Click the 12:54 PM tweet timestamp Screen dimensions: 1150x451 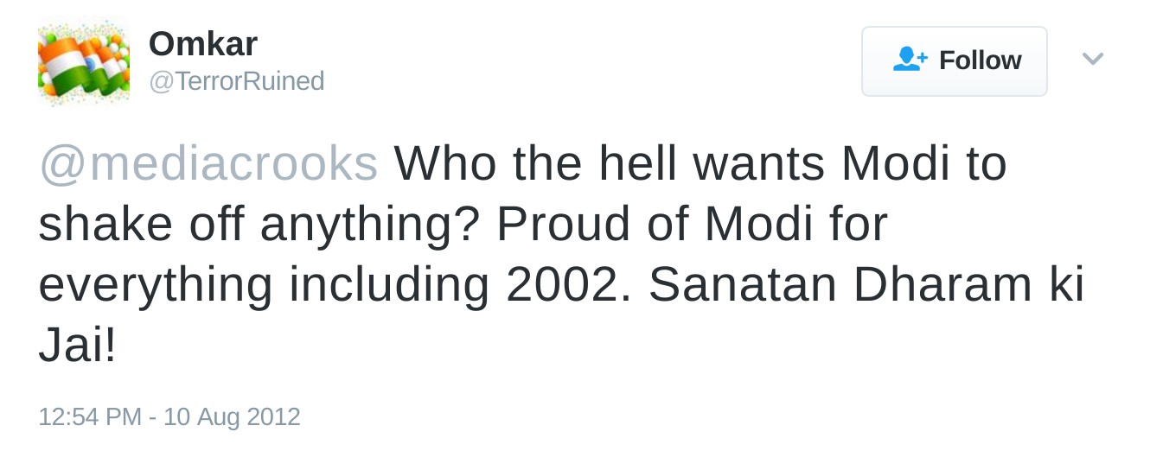pyautogui.click(x=89, y=417)
